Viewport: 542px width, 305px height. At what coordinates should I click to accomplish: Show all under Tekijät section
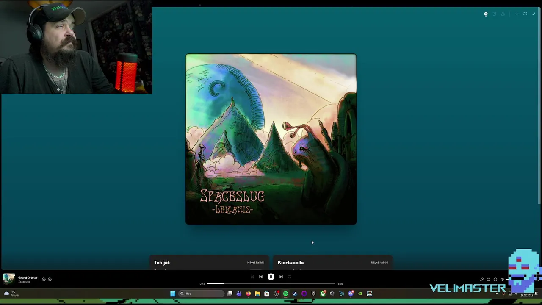(256, 263)
